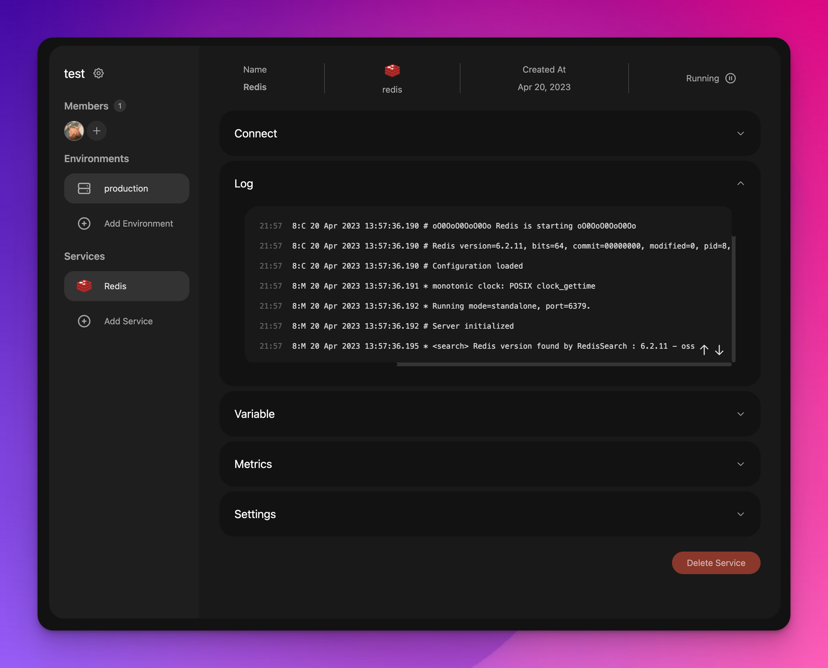Click the plus icon to add member
Image resolution: width=828 pixels, height=668 pixels.
pyautogui.click(x=97, y=131)
